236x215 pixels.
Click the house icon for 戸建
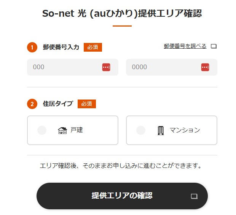pyautogui.click(x=62, y=130)
